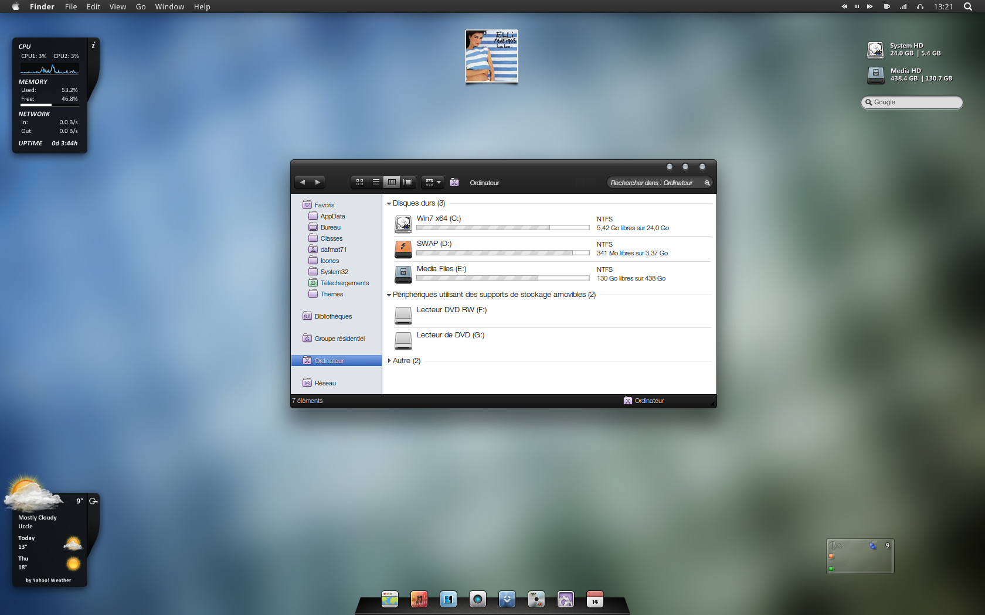Select Ordinateur in the sidebar
The width and height of the screenshot is (985, 615).
[x=337, y=361]
